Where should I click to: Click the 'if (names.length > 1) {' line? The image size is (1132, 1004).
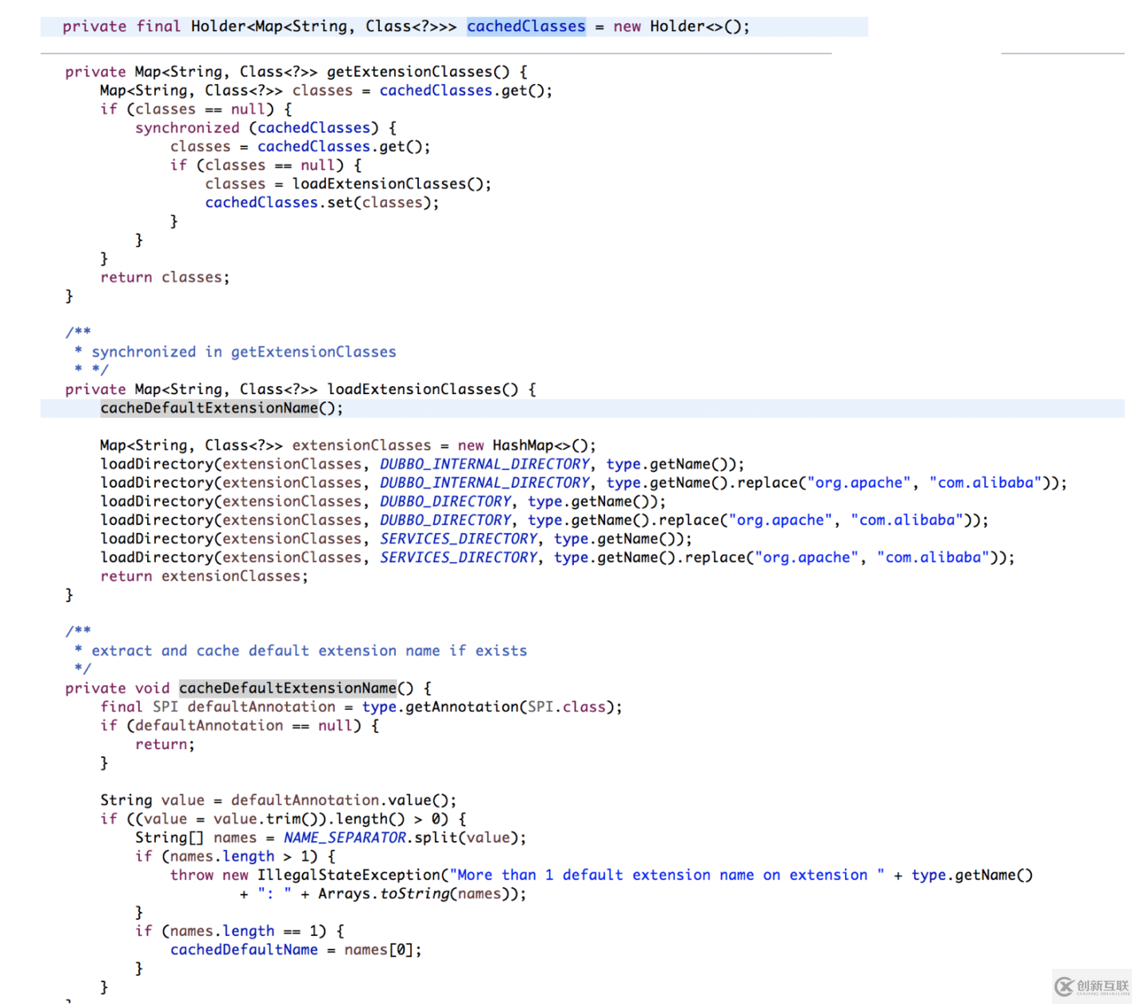pyautogui.click(x=235, y=857)
